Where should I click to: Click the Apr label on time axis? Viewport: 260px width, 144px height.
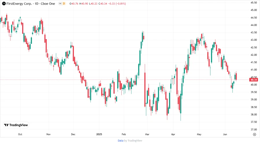click(173, 134)
